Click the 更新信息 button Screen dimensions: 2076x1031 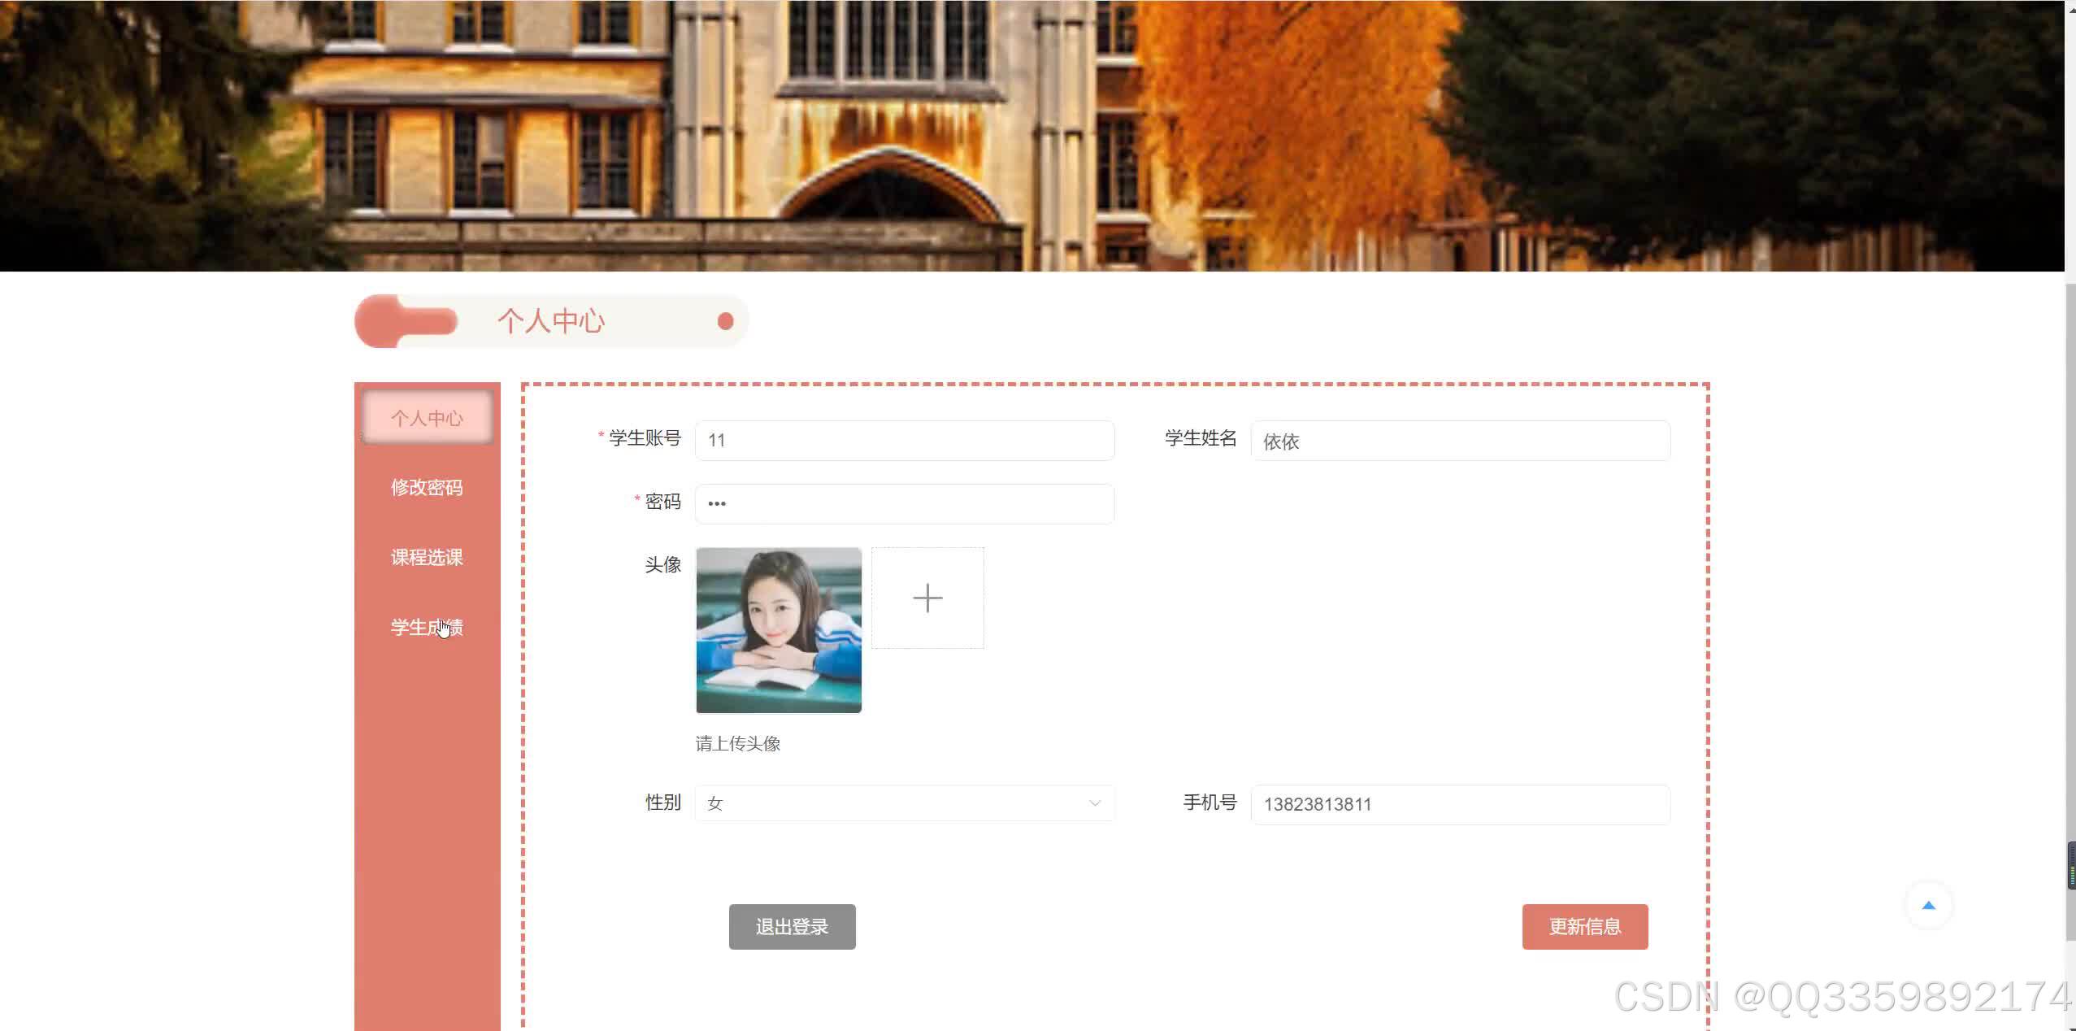[1584, 927]
